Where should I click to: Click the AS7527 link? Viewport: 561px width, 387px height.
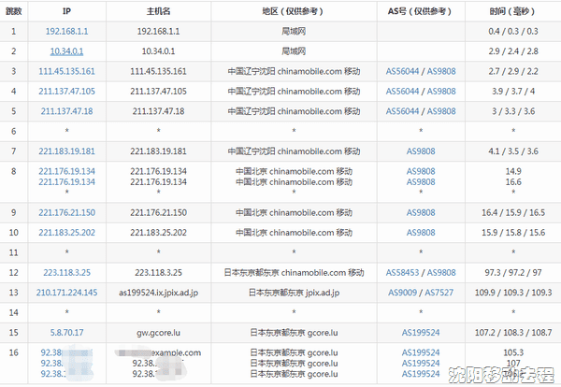pos(439,293)
